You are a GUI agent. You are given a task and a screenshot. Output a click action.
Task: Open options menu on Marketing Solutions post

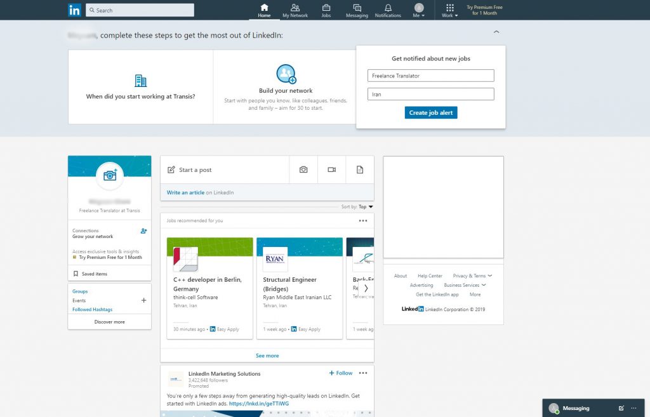tap(363, 373)
